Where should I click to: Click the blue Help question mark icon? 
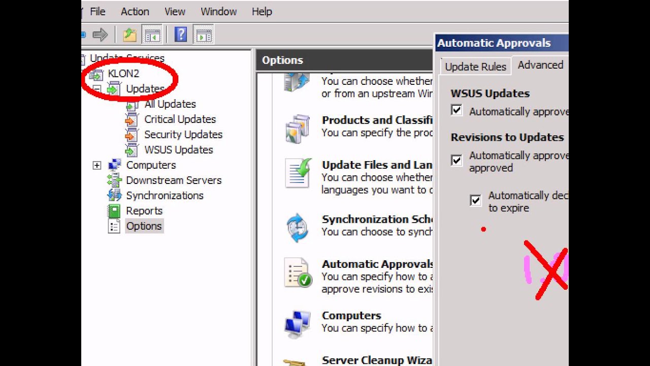(x=181, y=35)
